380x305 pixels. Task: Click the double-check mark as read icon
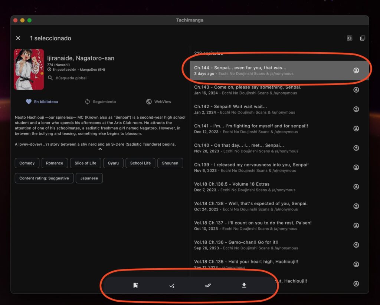(208, 285)
